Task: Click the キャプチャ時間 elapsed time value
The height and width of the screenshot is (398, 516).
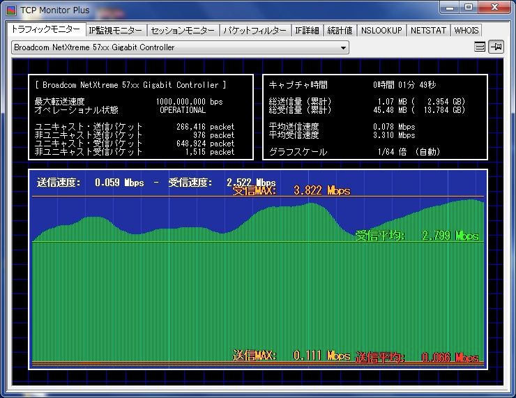Action: click(404, 85)
